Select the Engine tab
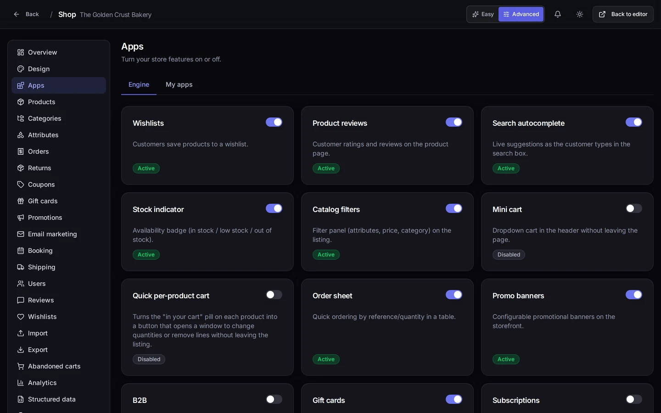This screenshot has width=661, height=413. point(139,84)
